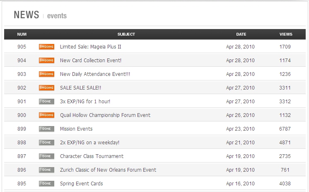
Task: Select the events section label next to NEWS
Action: [x=57, y=16]
